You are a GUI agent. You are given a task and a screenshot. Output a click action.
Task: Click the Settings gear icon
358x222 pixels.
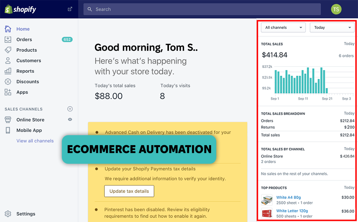click(x=8, y=214)
